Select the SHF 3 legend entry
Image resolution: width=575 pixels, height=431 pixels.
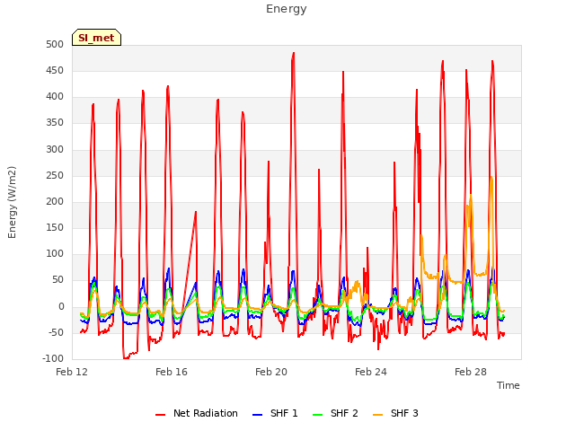coord(395,413)
